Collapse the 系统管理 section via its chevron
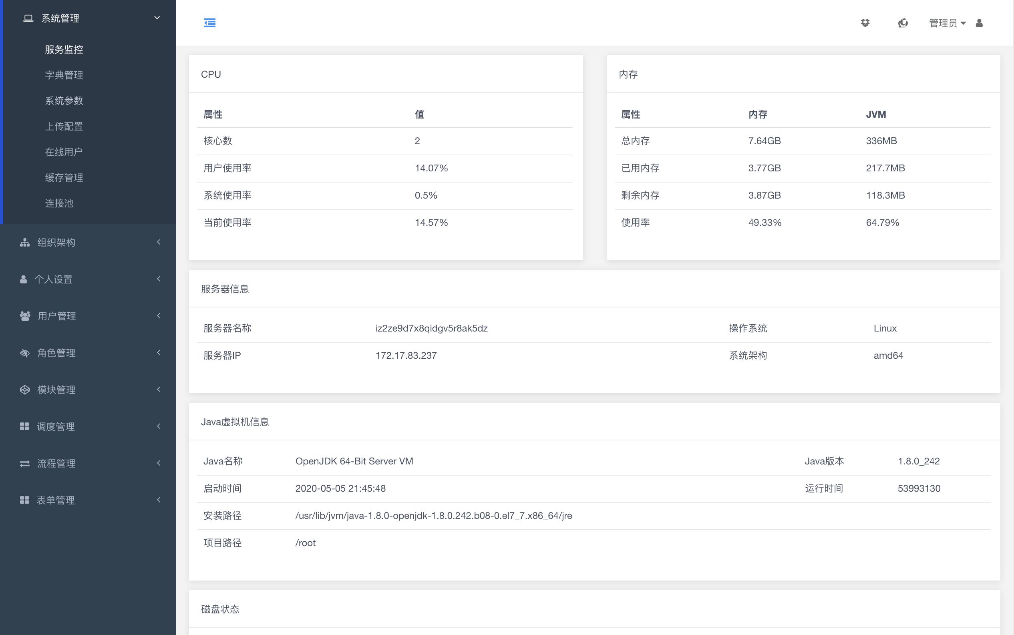Viewport: 1014px width, 635px height. coord(157,18)
